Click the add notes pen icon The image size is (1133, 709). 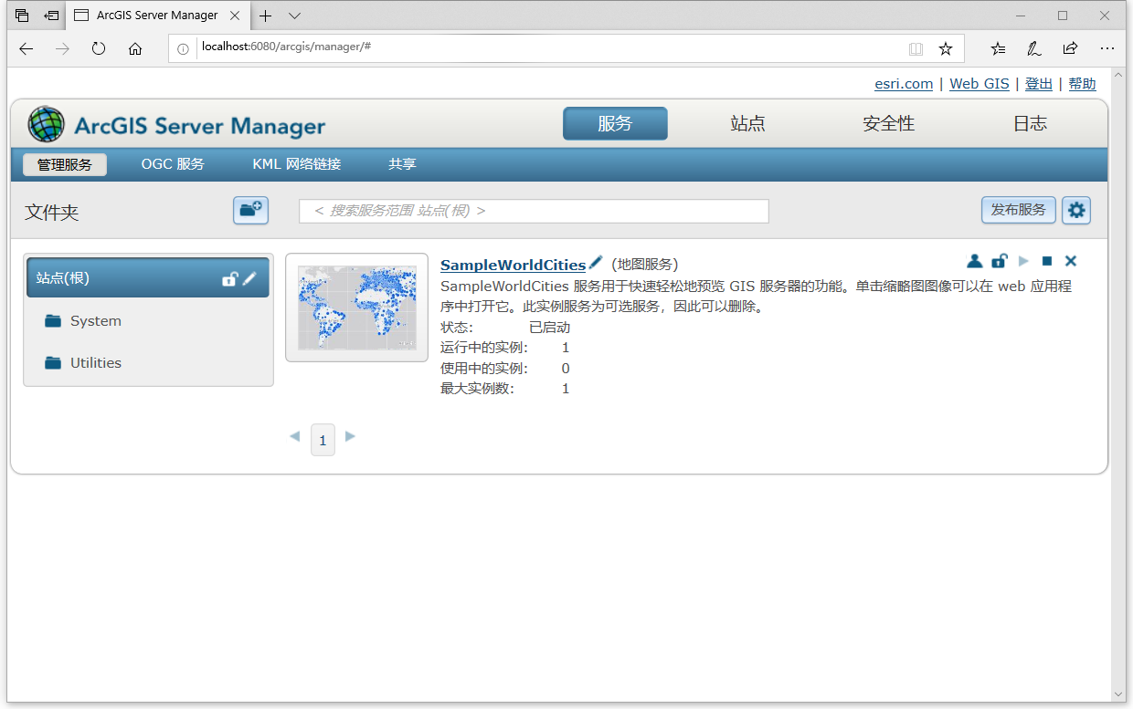point(1033,49)
